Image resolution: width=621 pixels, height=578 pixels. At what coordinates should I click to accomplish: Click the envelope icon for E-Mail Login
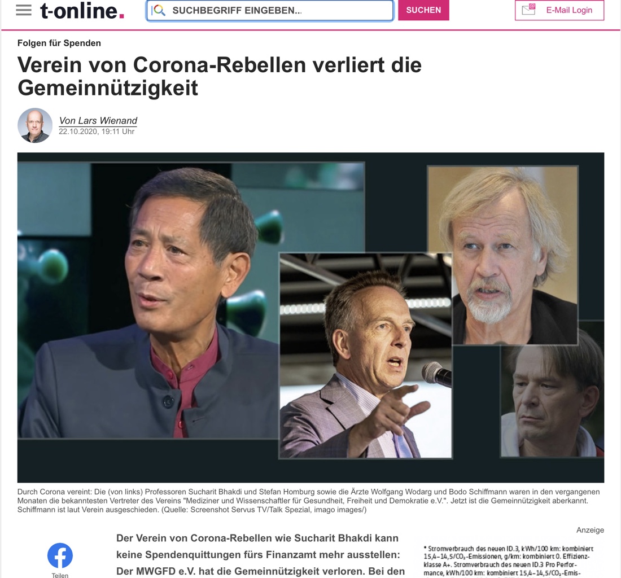(529, 10)
